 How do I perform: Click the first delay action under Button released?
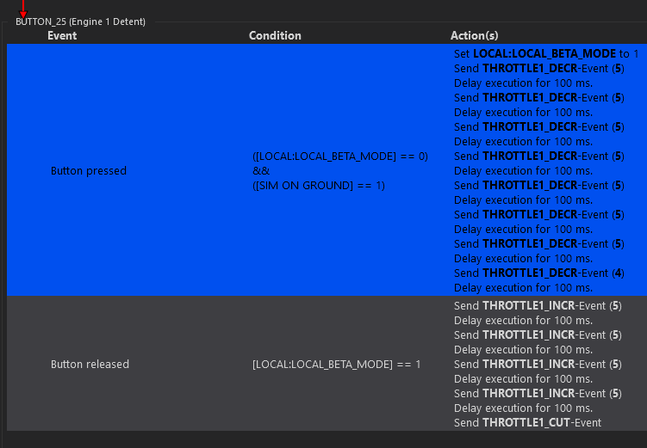click(x=523, y=320)
